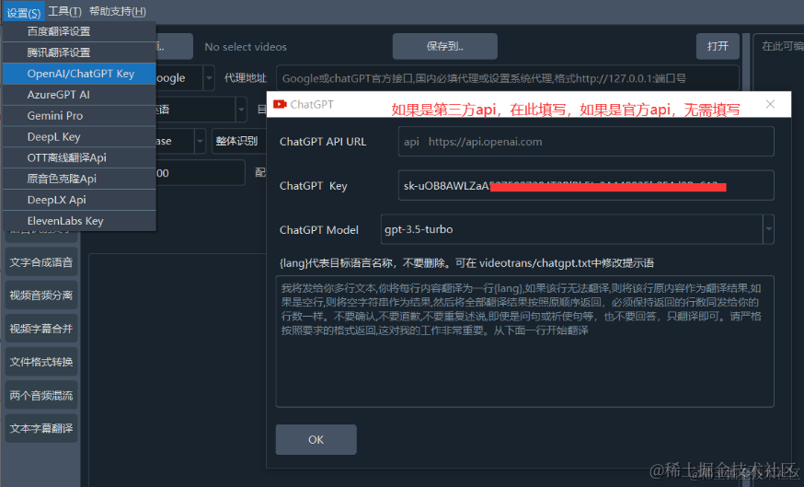
Task: Open the 设置(S) menu
Action: 24,12
